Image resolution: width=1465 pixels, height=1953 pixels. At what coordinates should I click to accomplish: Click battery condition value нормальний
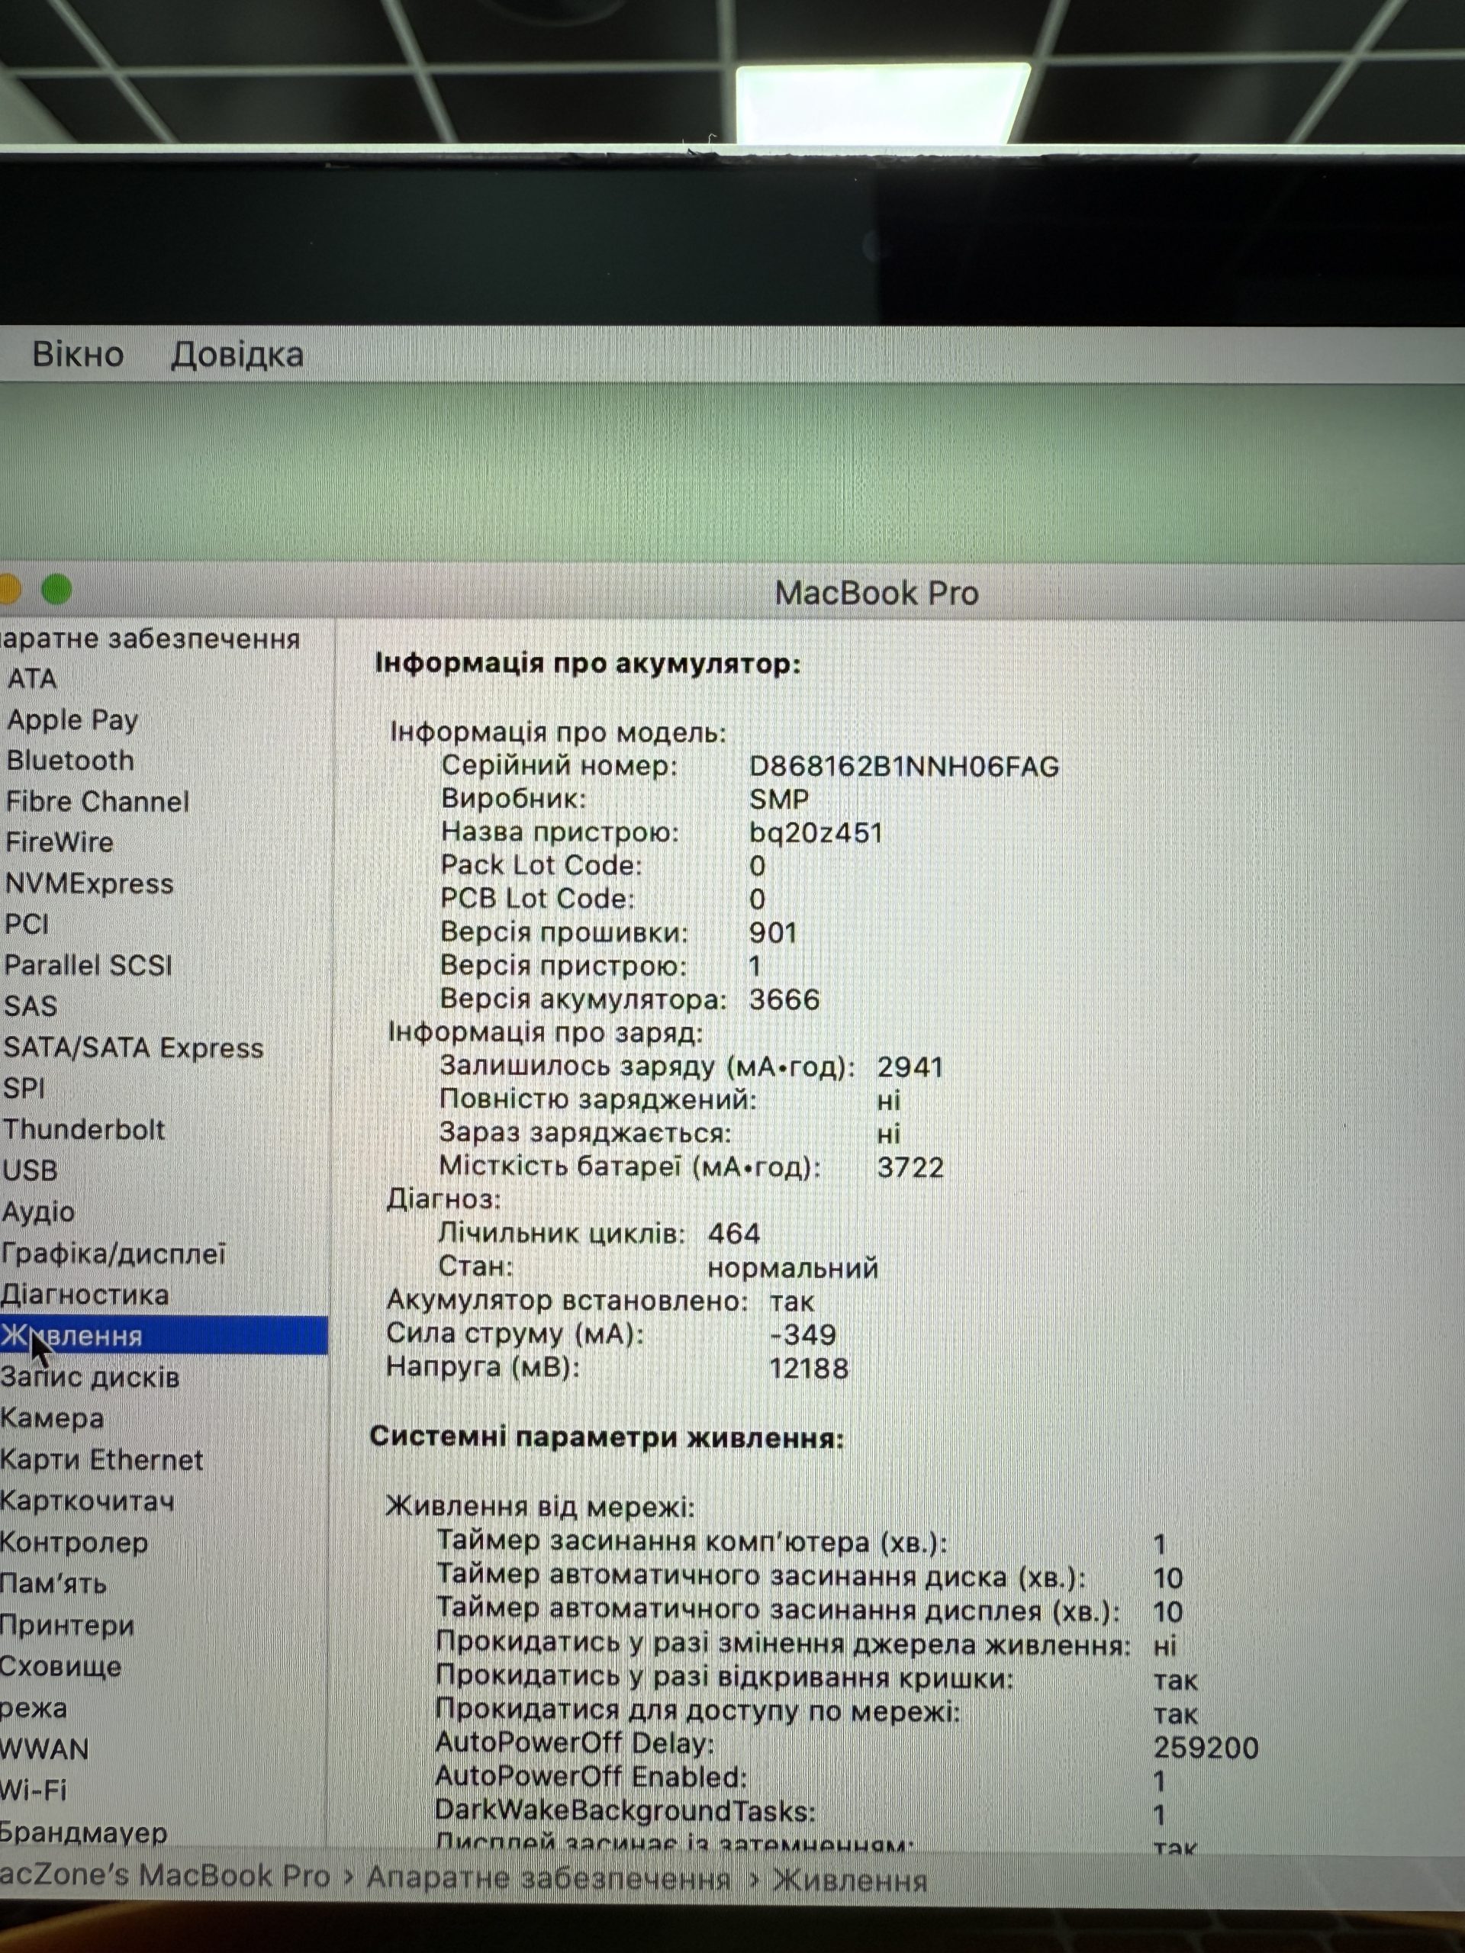pyautogui.click(x=793, y=1269)
